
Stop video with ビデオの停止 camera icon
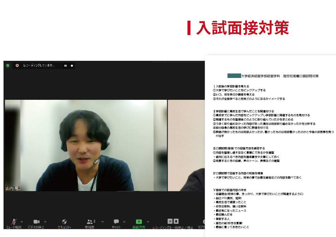point(36,221)
